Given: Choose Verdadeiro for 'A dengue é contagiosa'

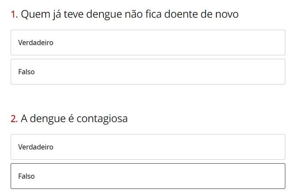Looking at the screenshot, I should pos(148,147).
